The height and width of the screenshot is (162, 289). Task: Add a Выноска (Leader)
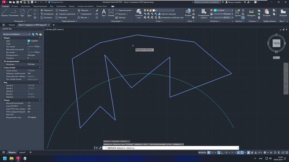coord(121,14)
